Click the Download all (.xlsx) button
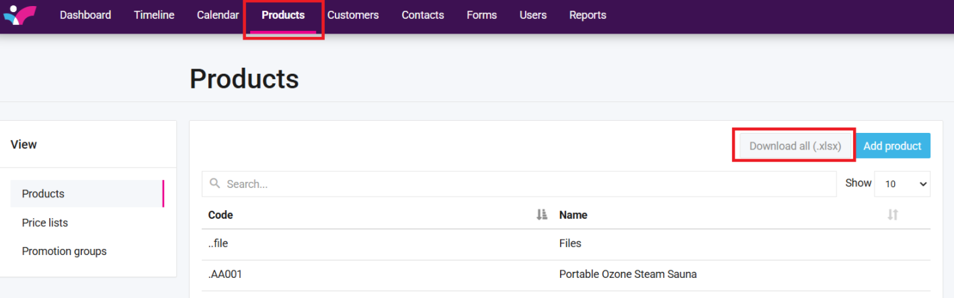Screen dimensions: 954x298 795,146
